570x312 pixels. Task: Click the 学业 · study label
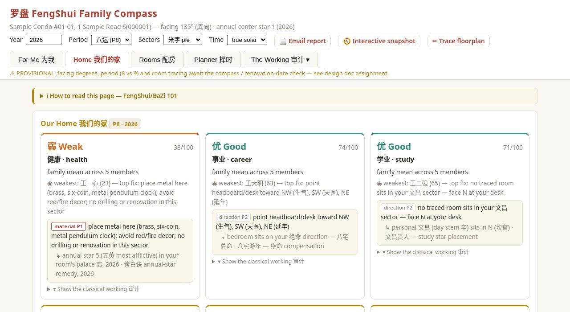pyautogui.click(x=395, y=160)
